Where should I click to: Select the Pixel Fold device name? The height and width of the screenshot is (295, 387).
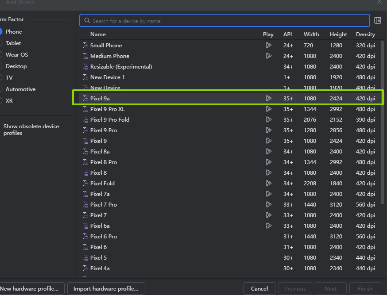(102, 184)
